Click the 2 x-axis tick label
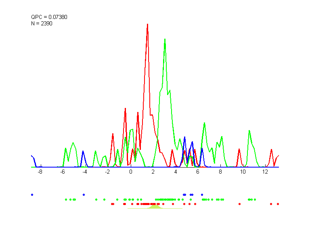Viewport: 310px width, 232px height. tap(153, 172)
